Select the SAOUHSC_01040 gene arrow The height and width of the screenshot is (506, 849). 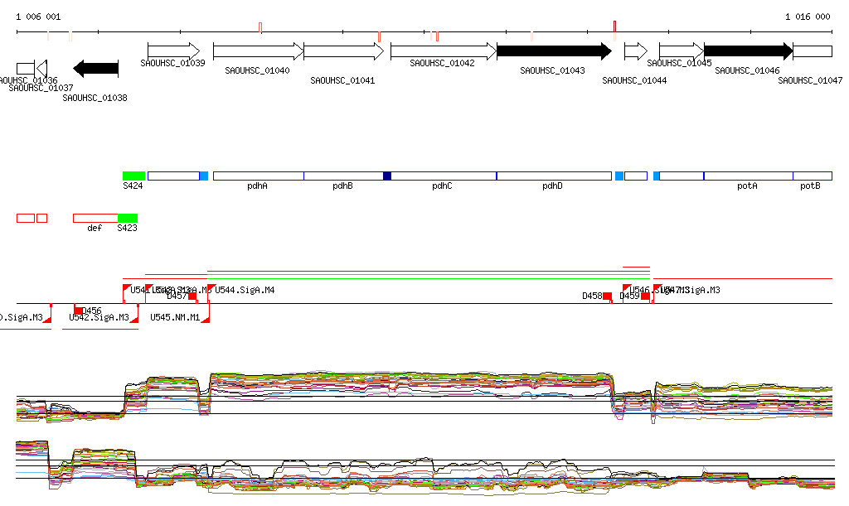[258, 51]
